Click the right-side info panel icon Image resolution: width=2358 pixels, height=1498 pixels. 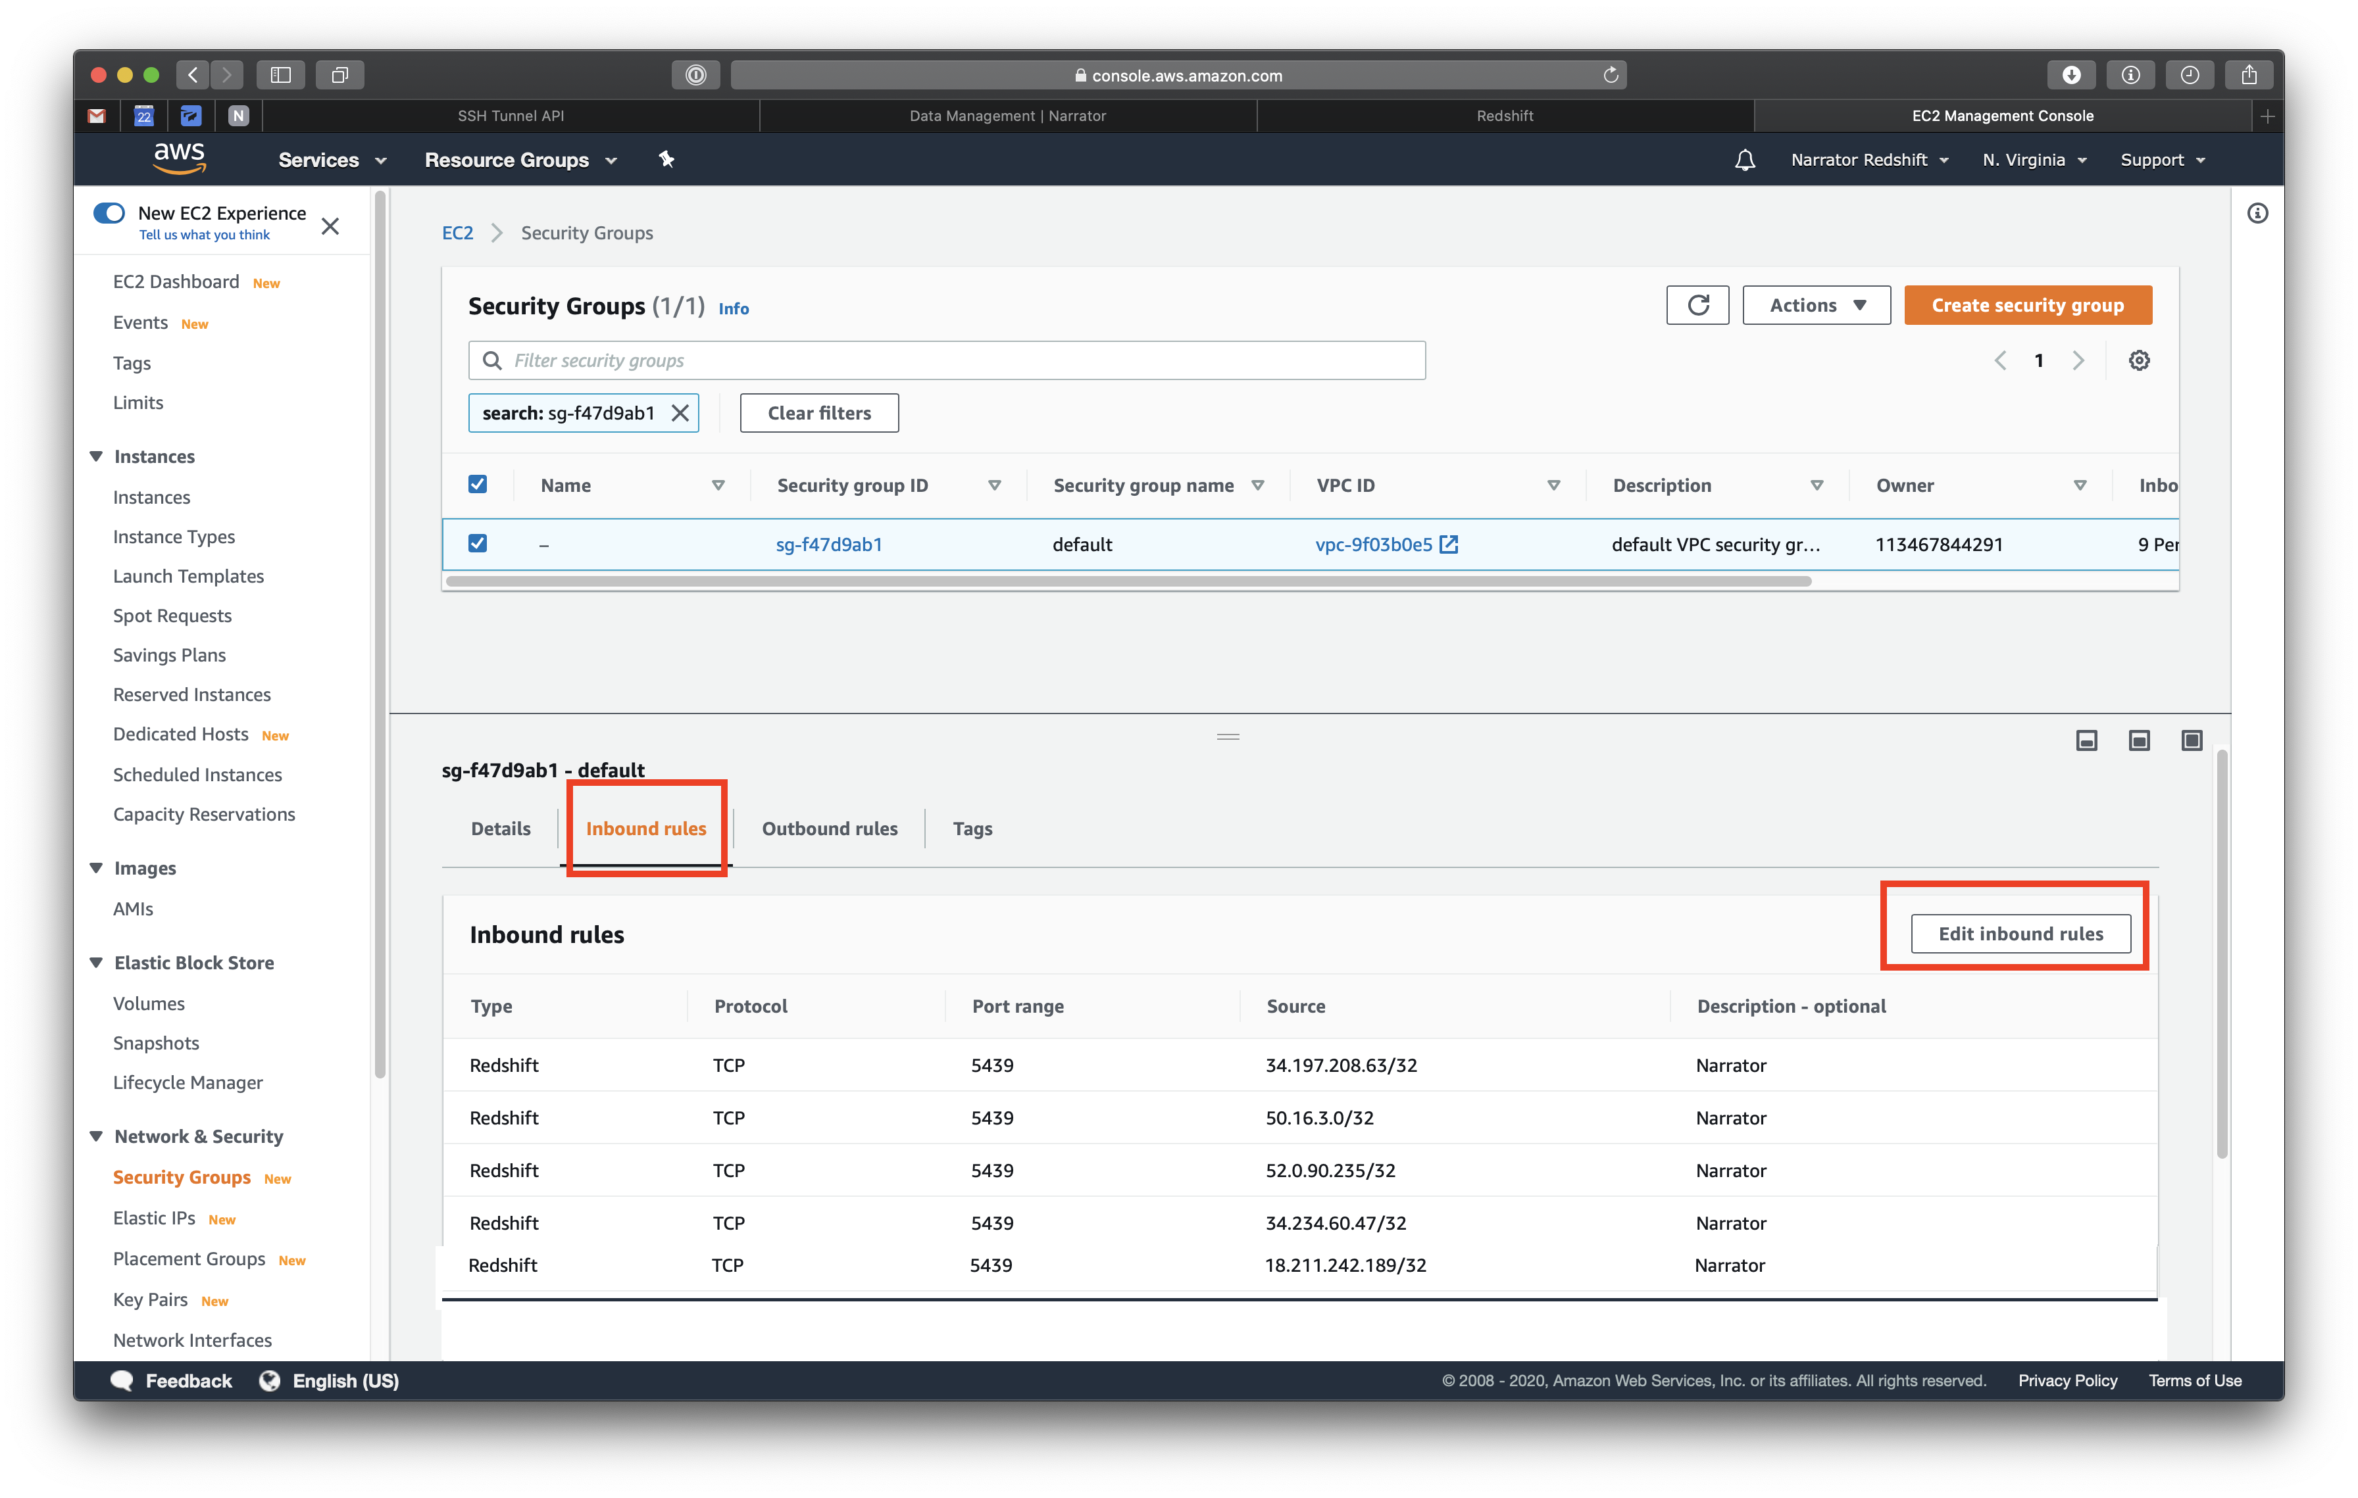coord(2257,213)
